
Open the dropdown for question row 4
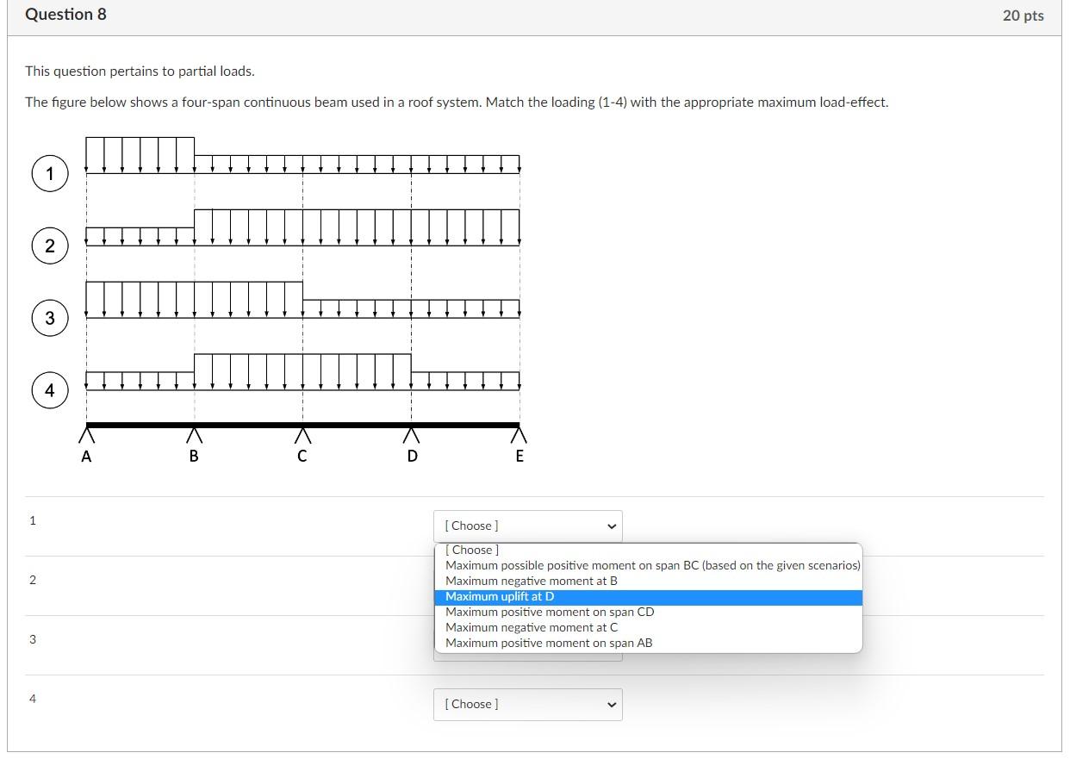coord(527,704)
